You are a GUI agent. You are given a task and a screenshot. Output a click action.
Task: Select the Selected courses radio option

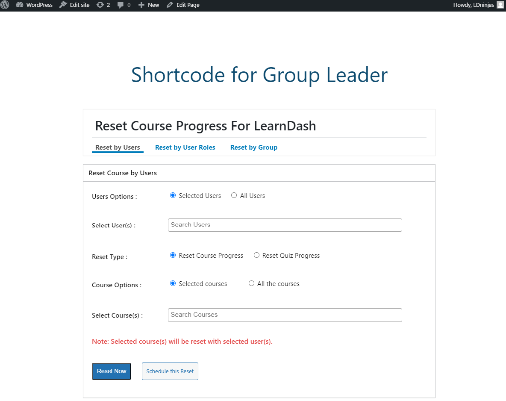click(x=173, y=283)
